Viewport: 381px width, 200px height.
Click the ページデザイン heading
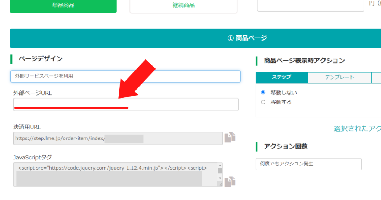click(x=41, y=59)
